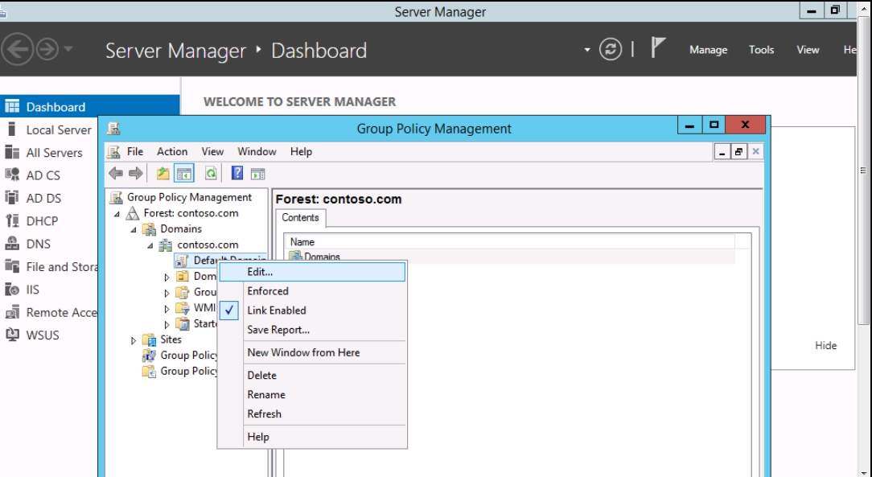Expand the WMI Filters node
872x477 pixels.
(167, 309)
